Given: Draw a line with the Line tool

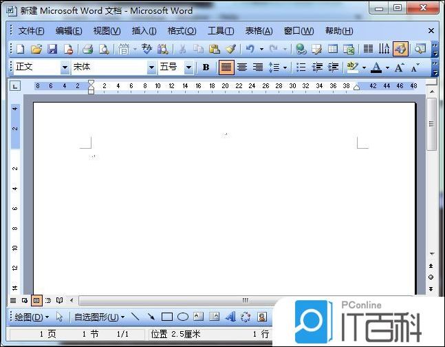Looking at the screenshot, I should coord(135,316).
